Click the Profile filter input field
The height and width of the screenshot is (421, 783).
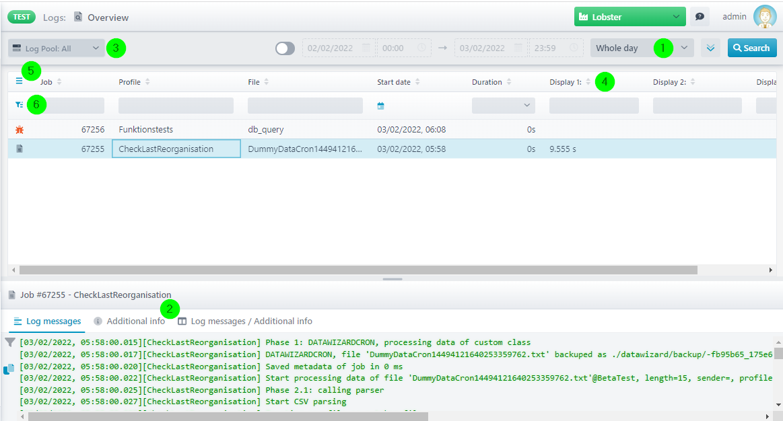(176, 105)
